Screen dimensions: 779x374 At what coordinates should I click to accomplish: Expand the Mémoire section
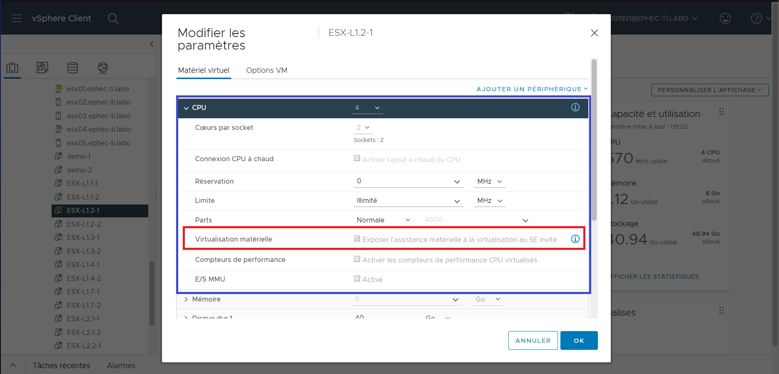[186, 299]
